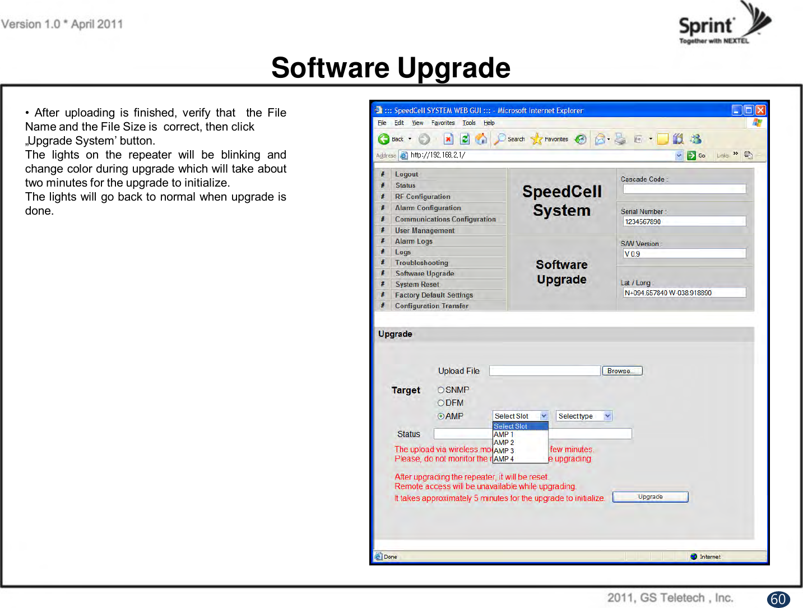This screenshot has height=608, width=803.
Task: Select the DFM target radio button
Action: [x=441, y=403]
